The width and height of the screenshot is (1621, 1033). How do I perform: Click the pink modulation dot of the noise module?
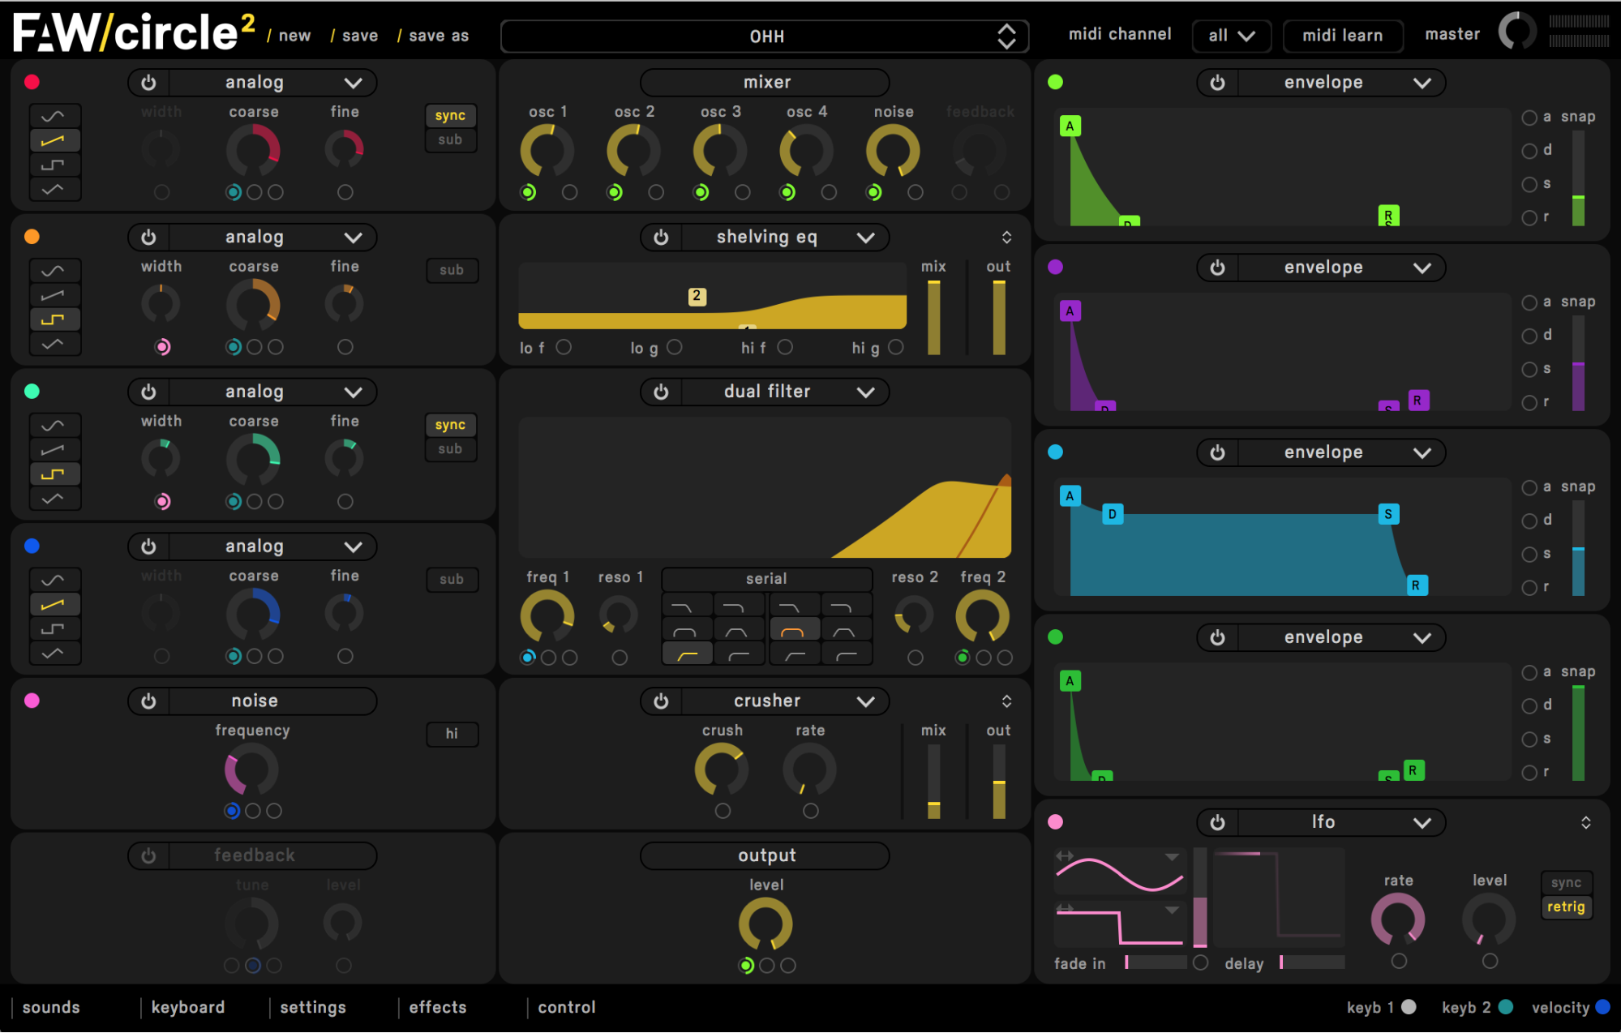[x=32, y=701]
